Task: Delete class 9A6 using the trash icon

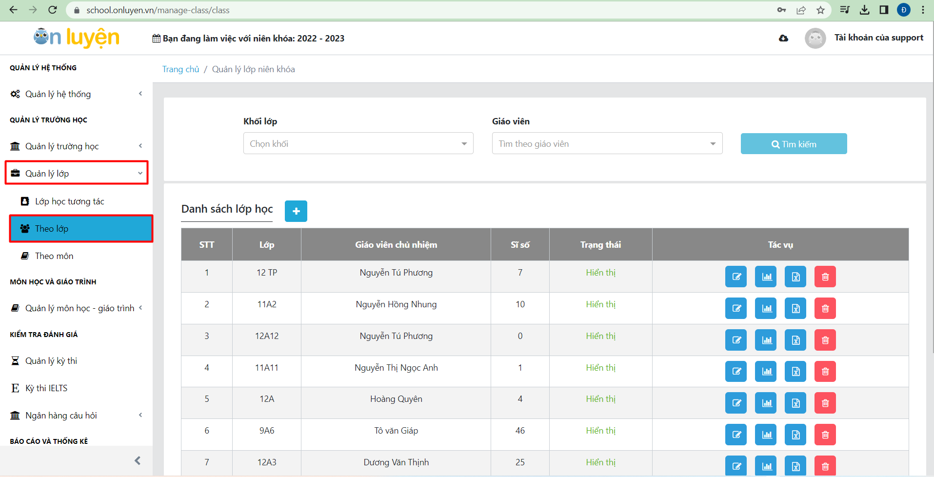Action: [825, 435]
